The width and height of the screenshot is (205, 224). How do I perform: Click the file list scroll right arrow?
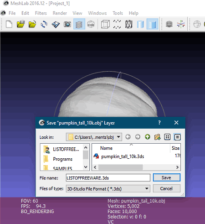(177, 167)
